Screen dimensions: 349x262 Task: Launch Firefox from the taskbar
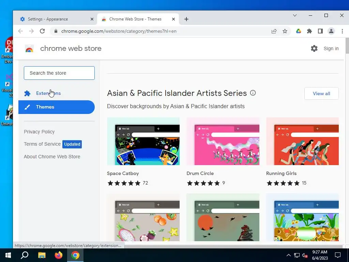pos(59,255)
